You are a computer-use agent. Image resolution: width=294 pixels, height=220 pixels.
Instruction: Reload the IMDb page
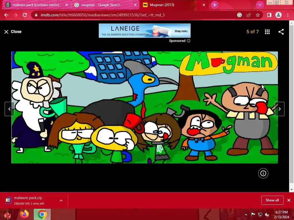pos(25,15)
